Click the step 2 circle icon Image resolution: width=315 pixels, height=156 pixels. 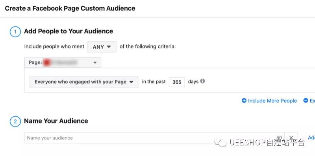click(x=15, y=121)
